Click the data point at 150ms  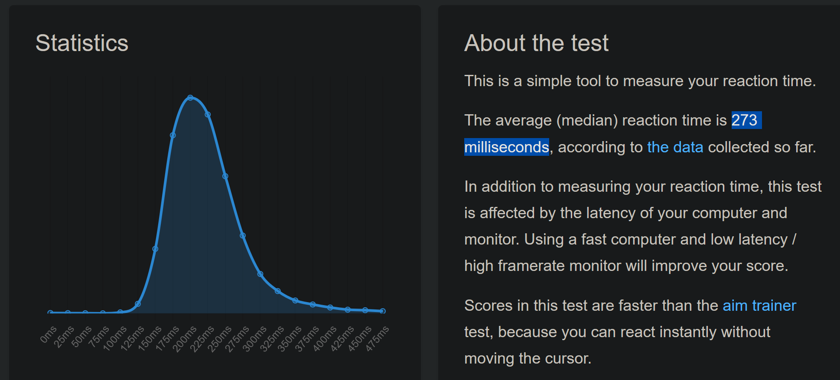[155, 249]
